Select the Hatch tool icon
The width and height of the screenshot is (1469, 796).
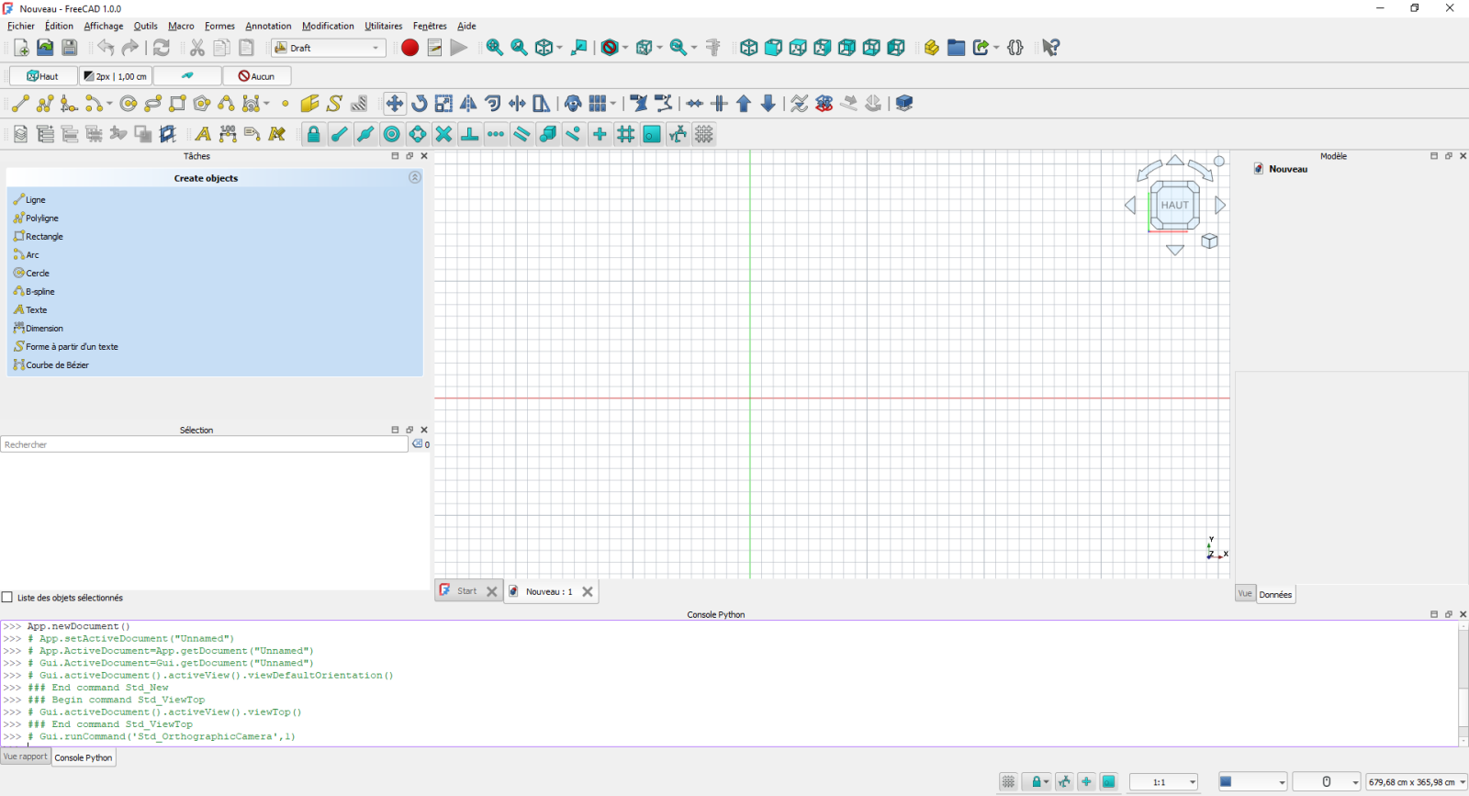pos(359,104)
